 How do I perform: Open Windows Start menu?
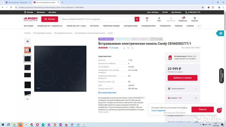click(x=3, y=124)
